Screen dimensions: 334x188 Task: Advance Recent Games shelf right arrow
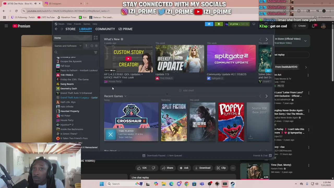point(266,96)
